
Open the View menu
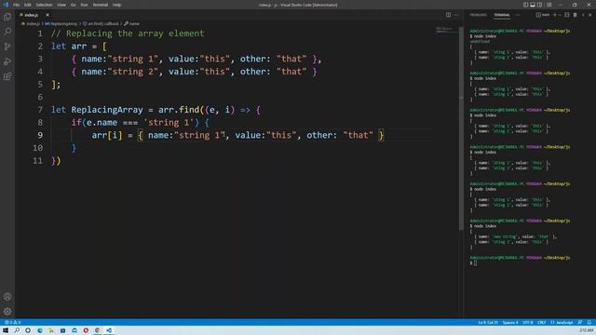click(x=61, y=5)
